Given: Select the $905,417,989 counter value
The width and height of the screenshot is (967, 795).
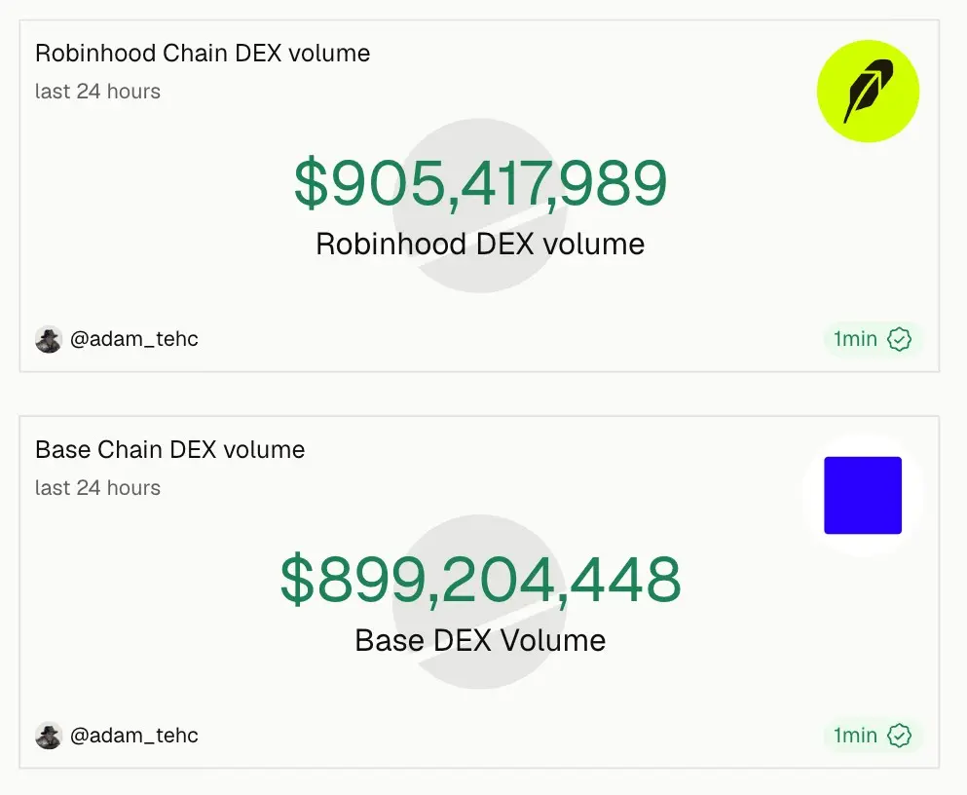Looking at the screenshot, I should [480, 183].
